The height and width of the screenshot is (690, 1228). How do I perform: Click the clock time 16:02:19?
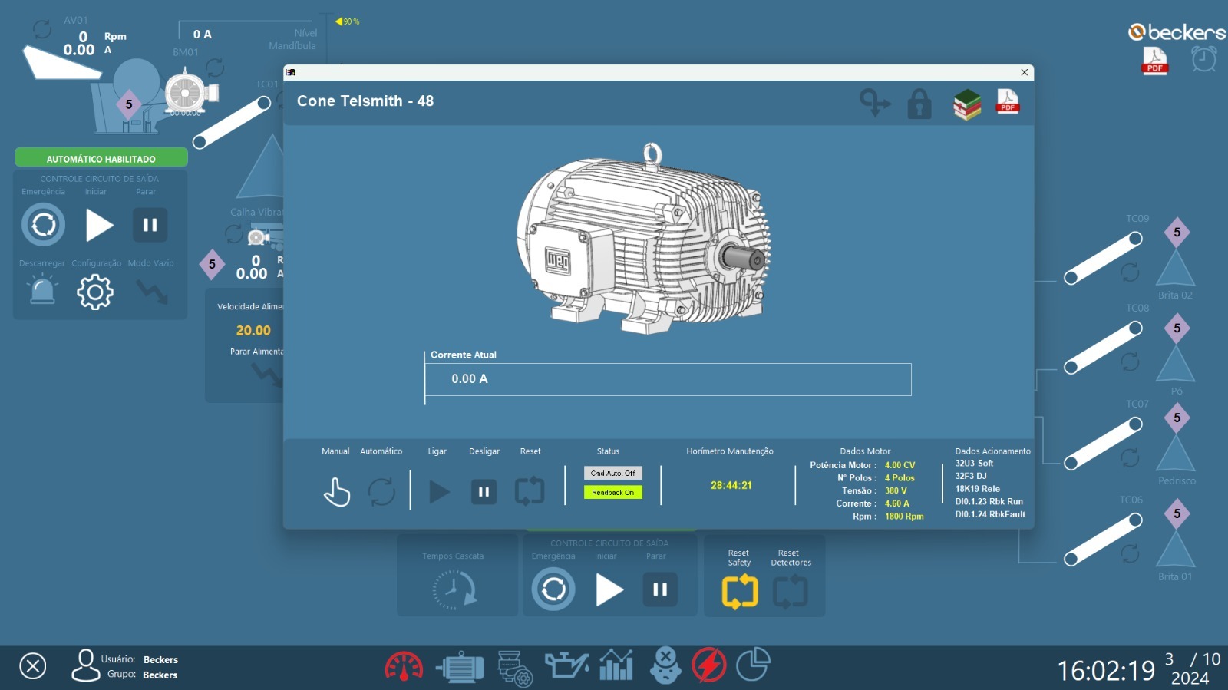[x=1106, y=671]
